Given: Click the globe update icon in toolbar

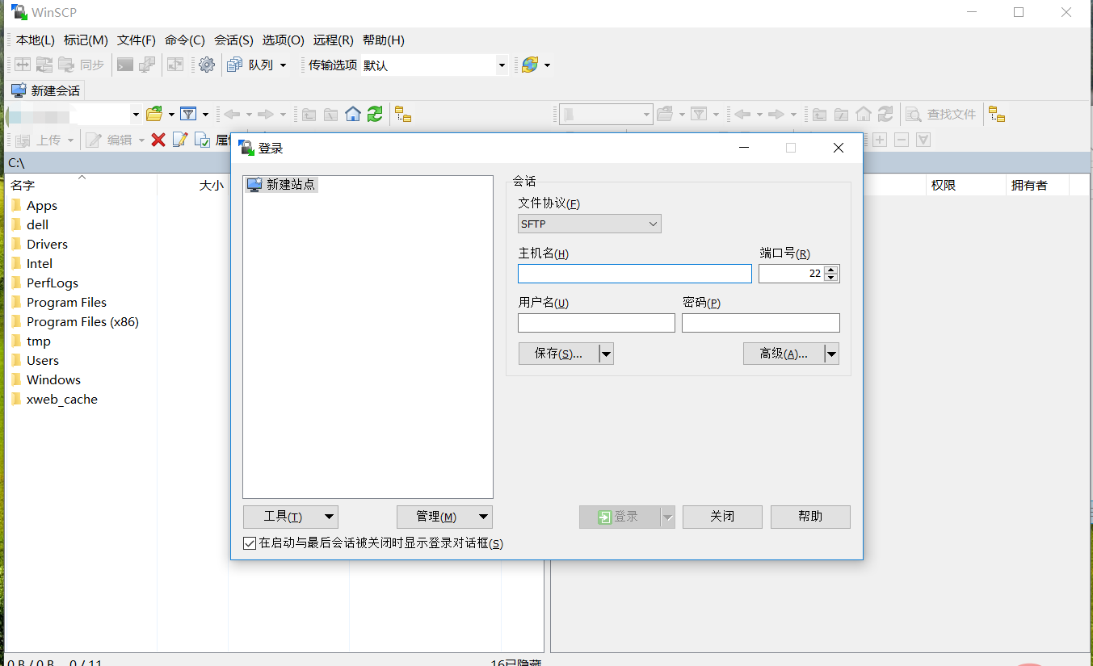Looking at the screenshot, I should (530, 65).
